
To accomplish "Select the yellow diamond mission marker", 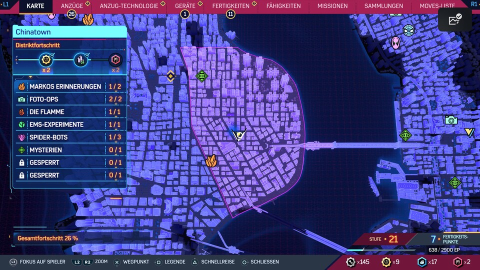I will [171, 76].
